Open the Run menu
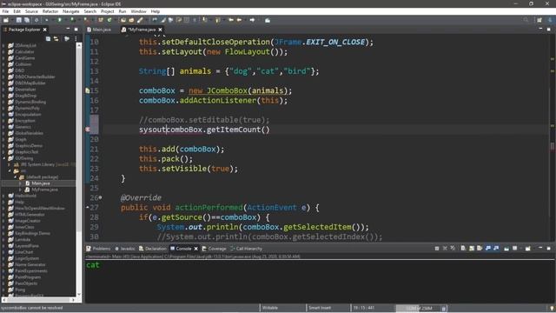The height and width of the screenshot is (313, 556). pyautogui.click(x=122, y=11)
